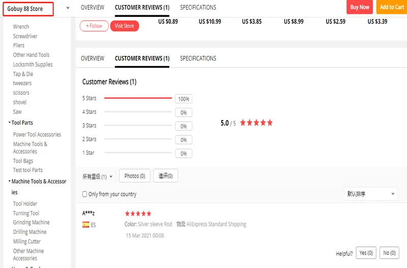Image resolution: width=407 pixels, height=268 pixels.
Task: Click the 4 Stars rating bar
Action: (138, 112)
